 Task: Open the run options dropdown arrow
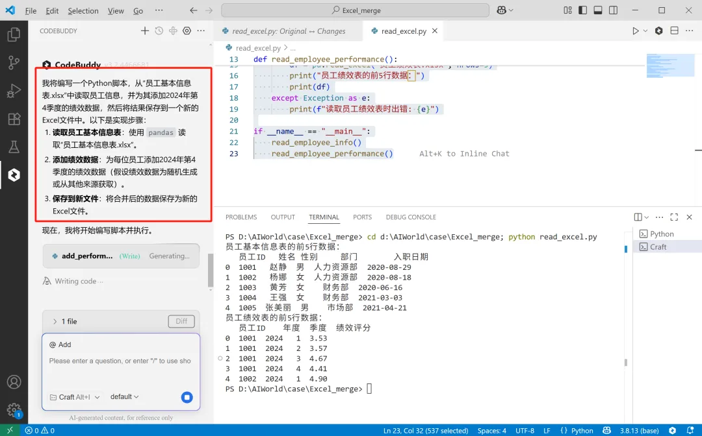[645, 31]
